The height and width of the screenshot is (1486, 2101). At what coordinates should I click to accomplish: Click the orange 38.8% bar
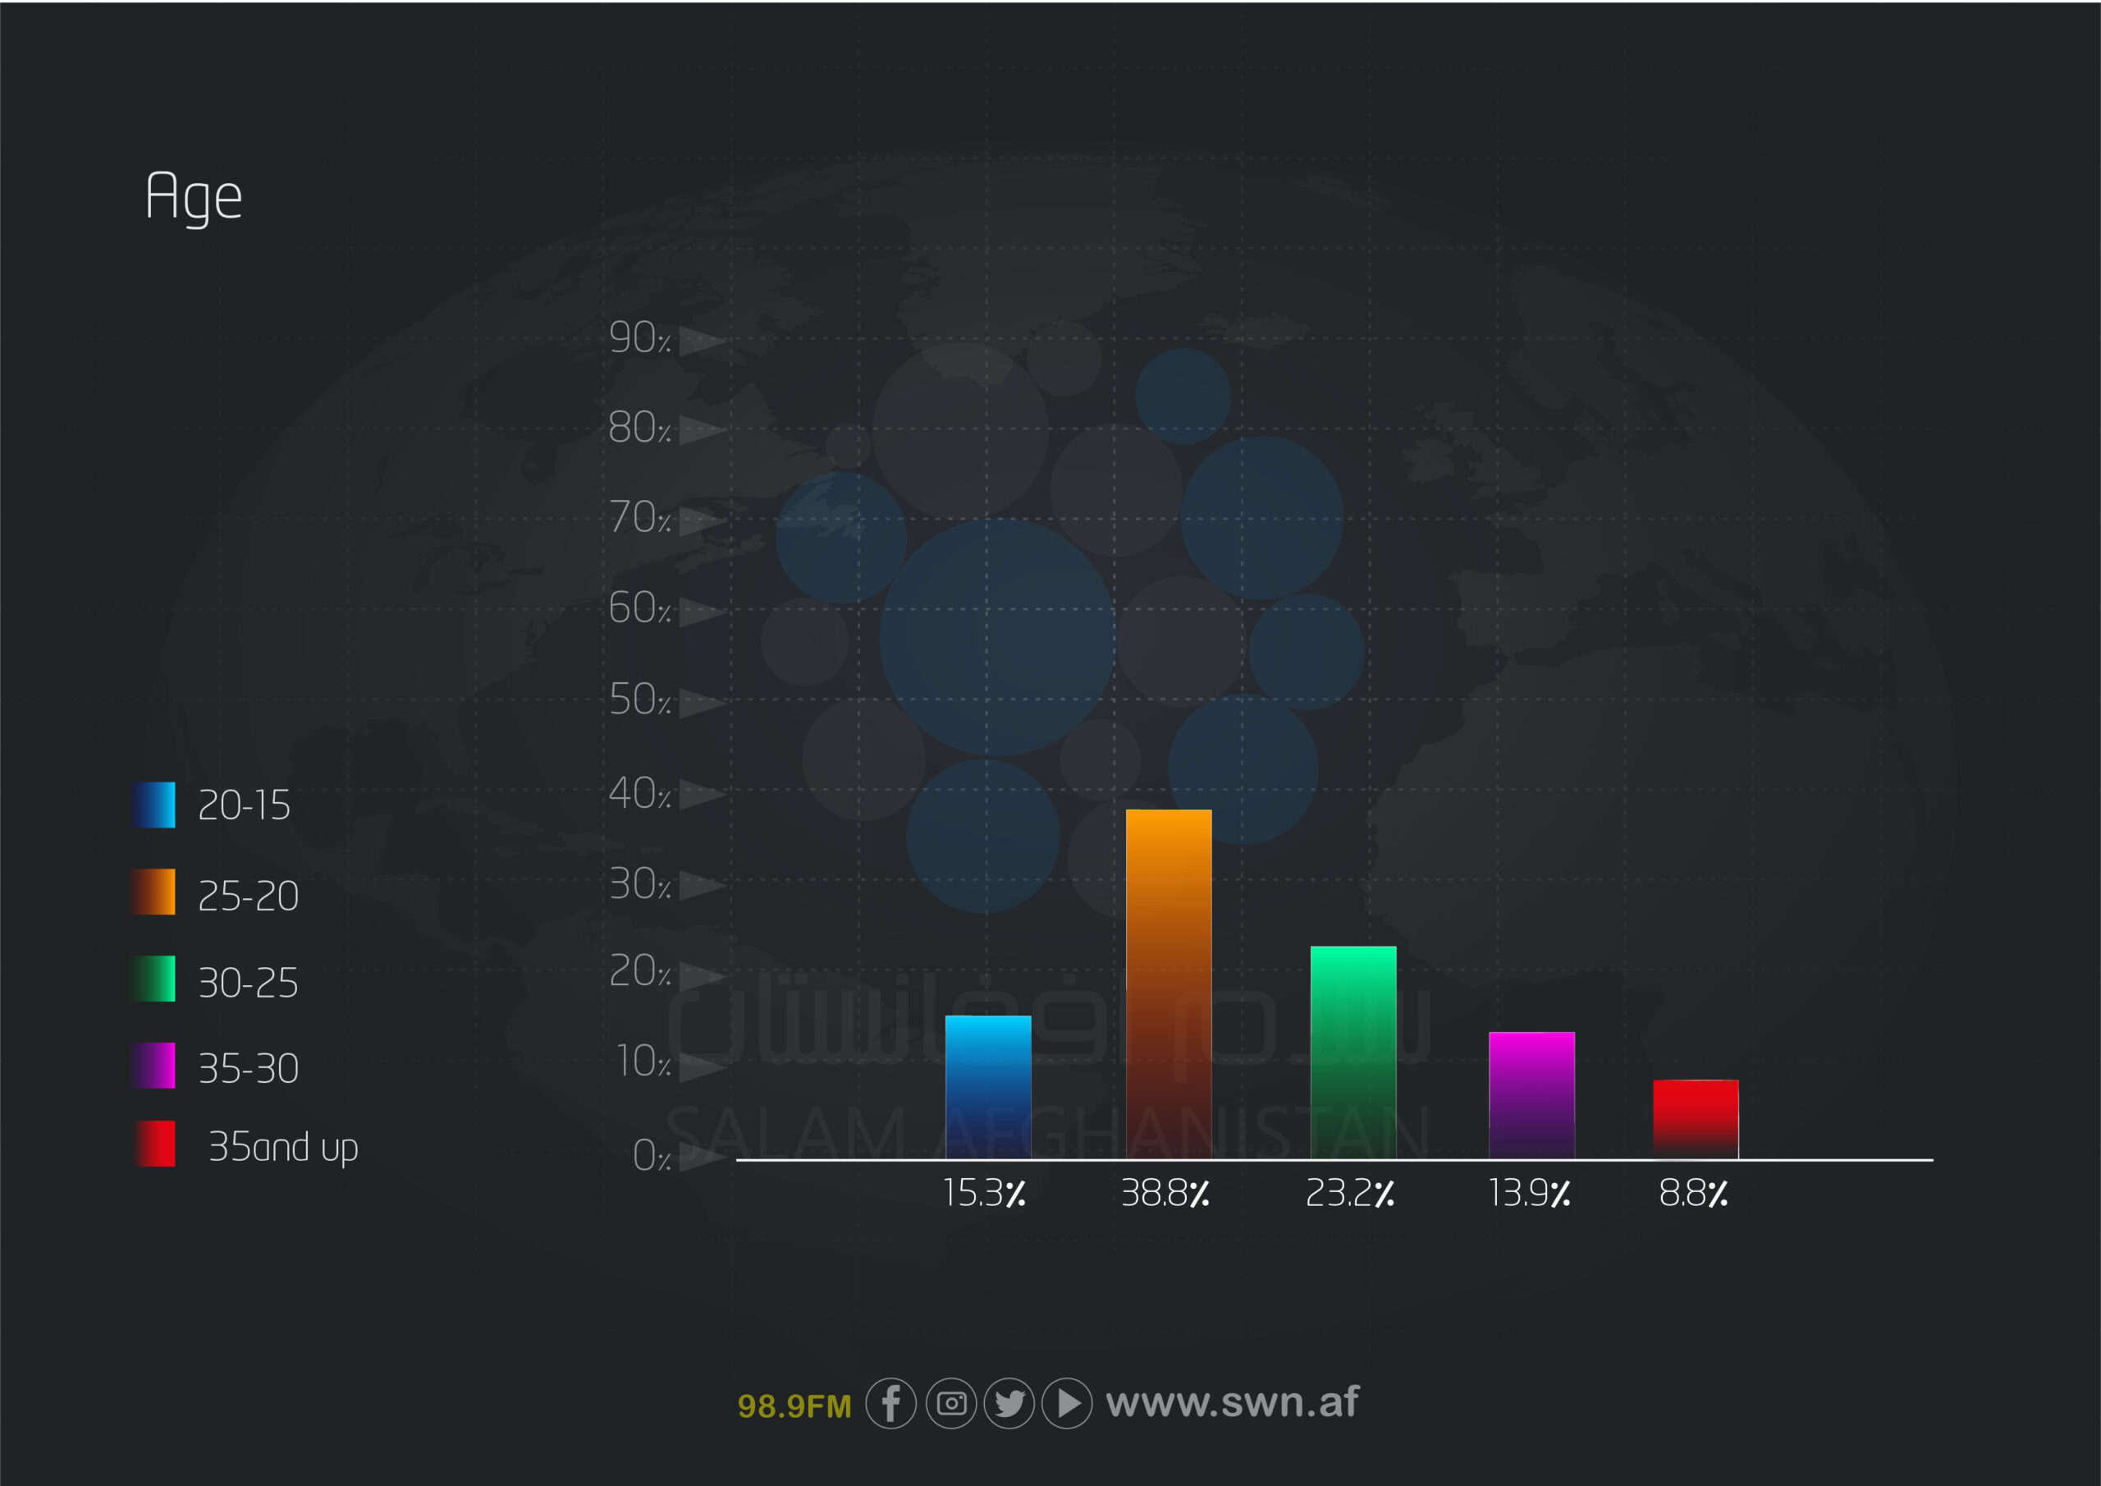[x=1169, y=984]
